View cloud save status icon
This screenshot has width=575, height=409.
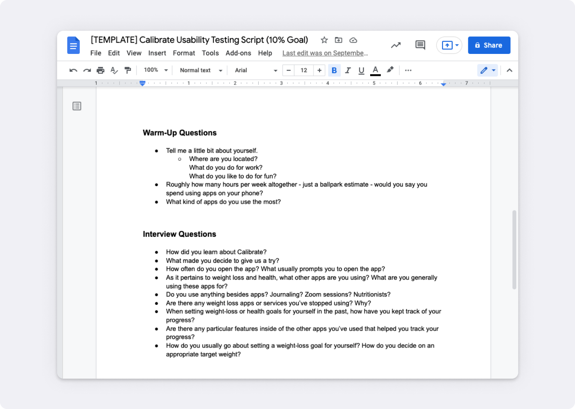click(353, 40)
